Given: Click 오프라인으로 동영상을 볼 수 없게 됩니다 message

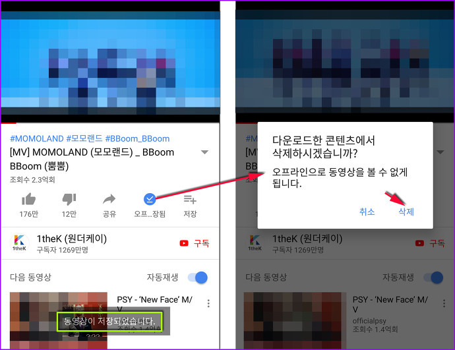Looking at the screenshot, I should click(340, 178).
